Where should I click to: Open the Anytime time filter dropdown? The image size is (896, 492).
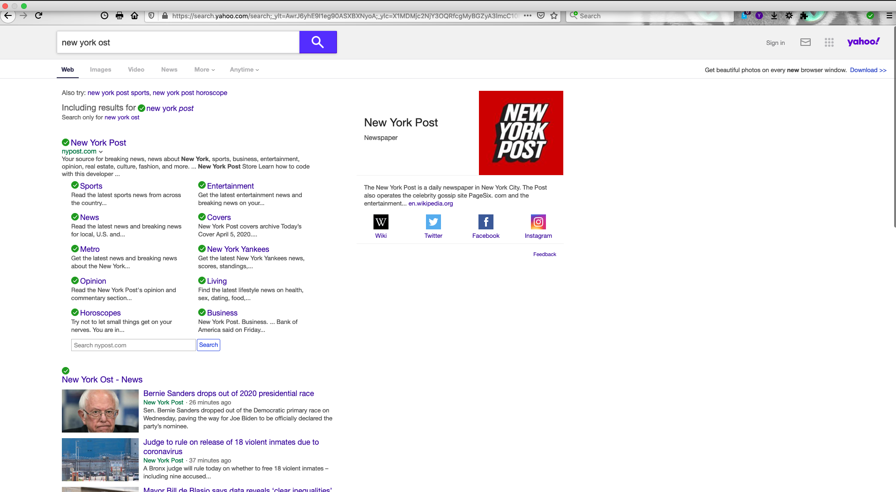(x=244, y=70)
